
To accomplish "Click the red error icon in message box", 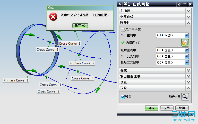I will point(53,17).
